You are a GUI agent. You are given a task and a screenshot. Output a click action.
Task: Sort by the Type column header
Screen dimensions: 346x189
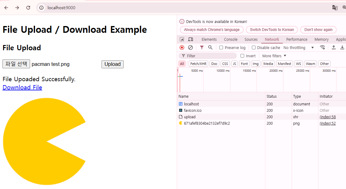pos(305,96)
